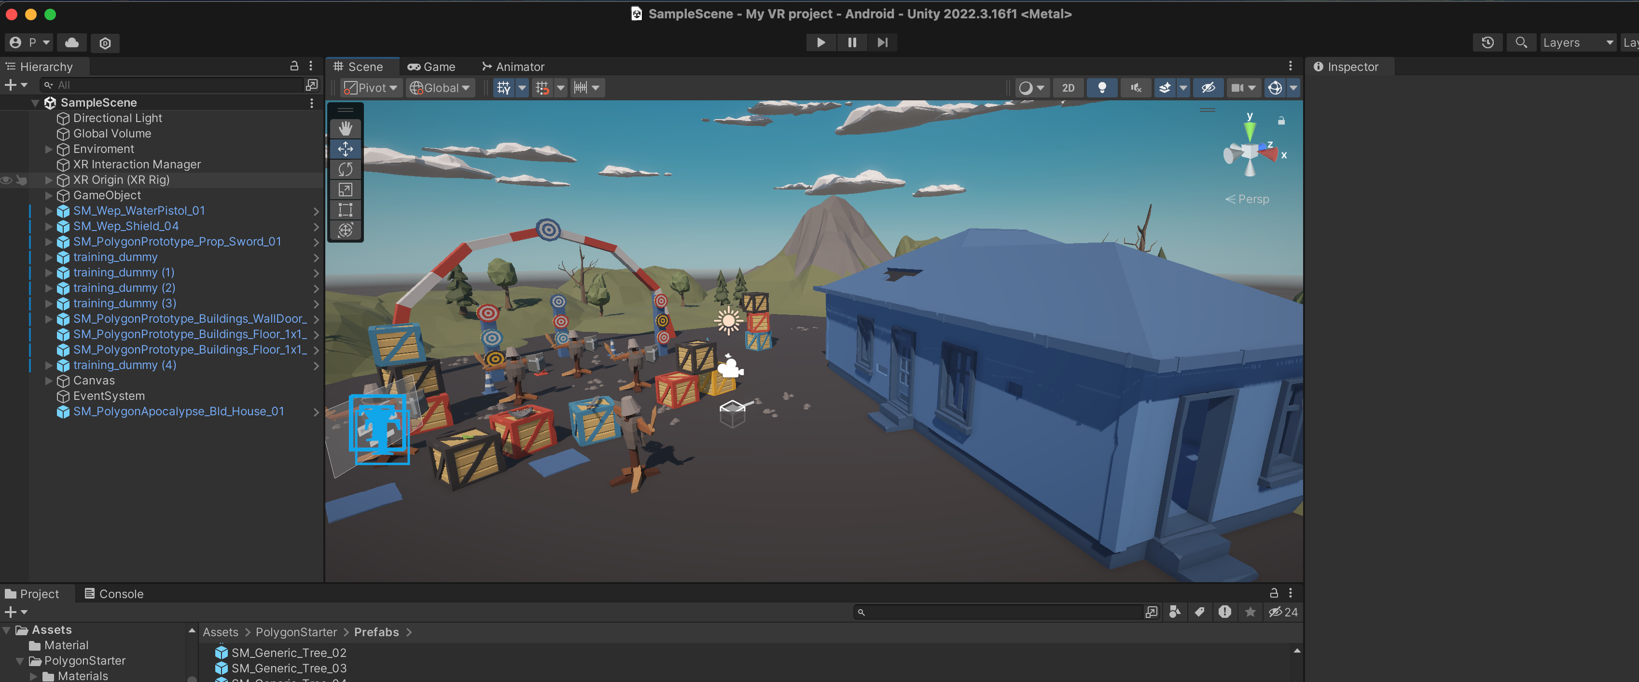Open the Unity Cloud services icon
Viewport: 1639px width, 682px height.
coord(72,42)
